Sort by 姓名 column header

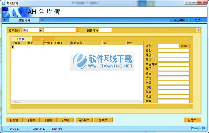35,43
